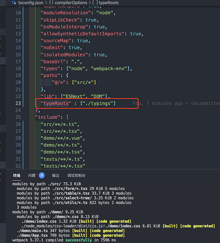Click the "noEmit" key
Image resolution: width=220 pixels, height=243 pixels.
[x=51, y=48]
